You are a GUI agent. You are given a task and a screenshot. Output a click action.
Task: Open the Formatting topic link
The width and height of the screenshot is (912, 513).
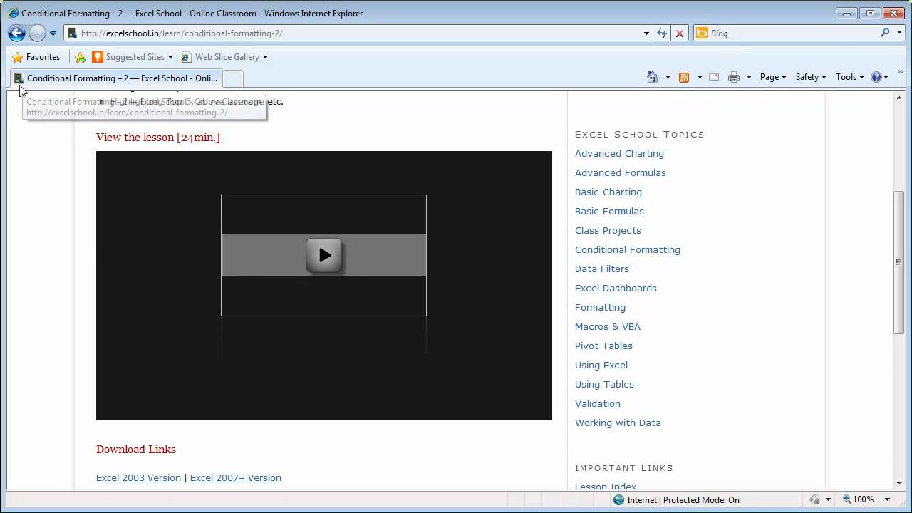pyautogui.click(x=600, y=307)
